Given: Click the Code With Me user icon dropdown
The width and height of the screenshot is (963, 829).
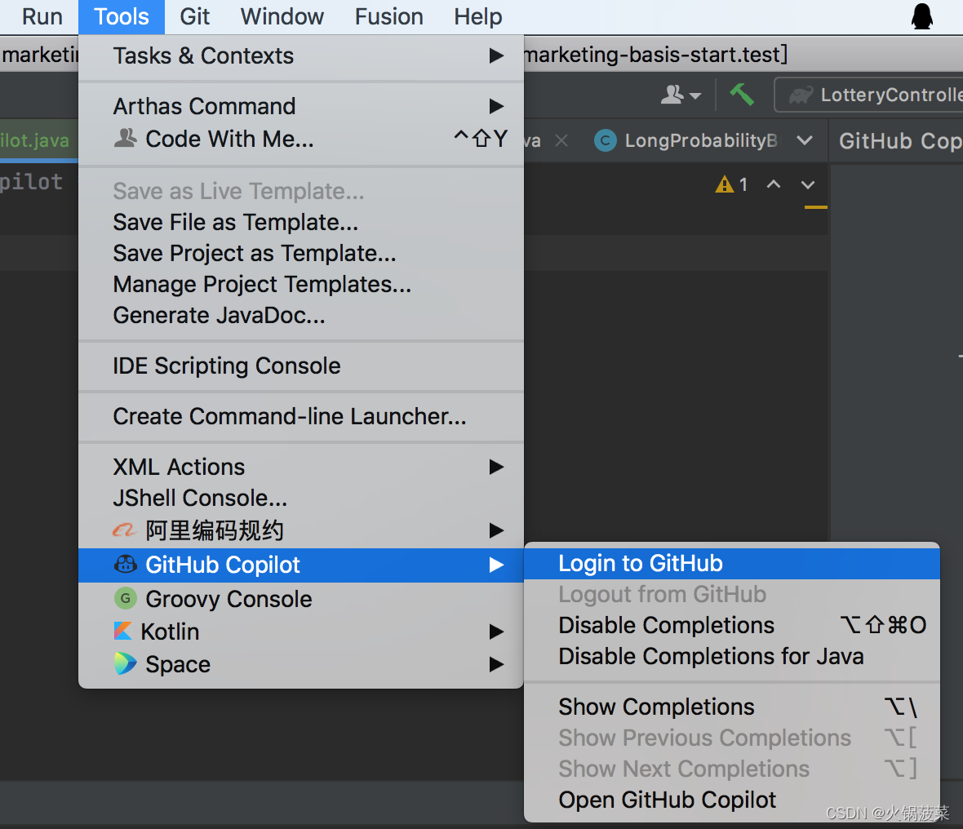Looking at the screenshot, I should click(x=680, y=95).
